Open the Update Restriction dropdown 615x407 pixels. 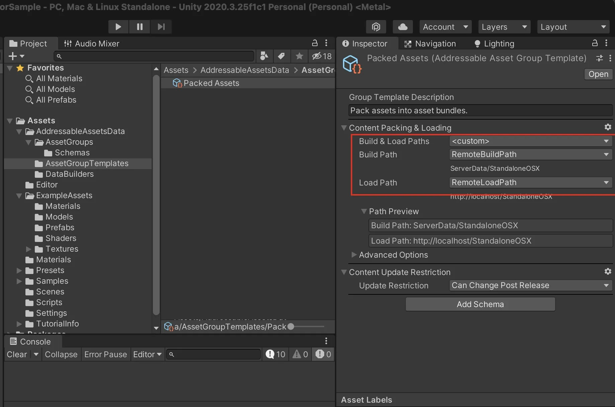[531, 285]
